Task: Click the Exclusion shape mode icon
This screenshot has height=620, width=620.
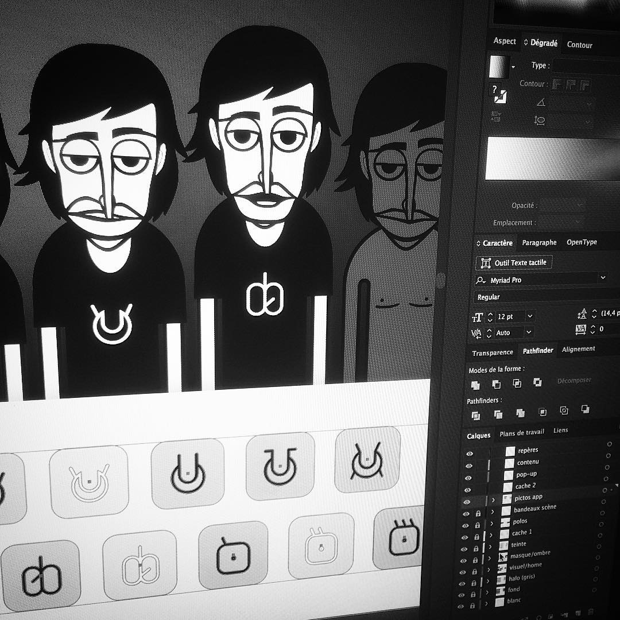Action: [537, 383]
